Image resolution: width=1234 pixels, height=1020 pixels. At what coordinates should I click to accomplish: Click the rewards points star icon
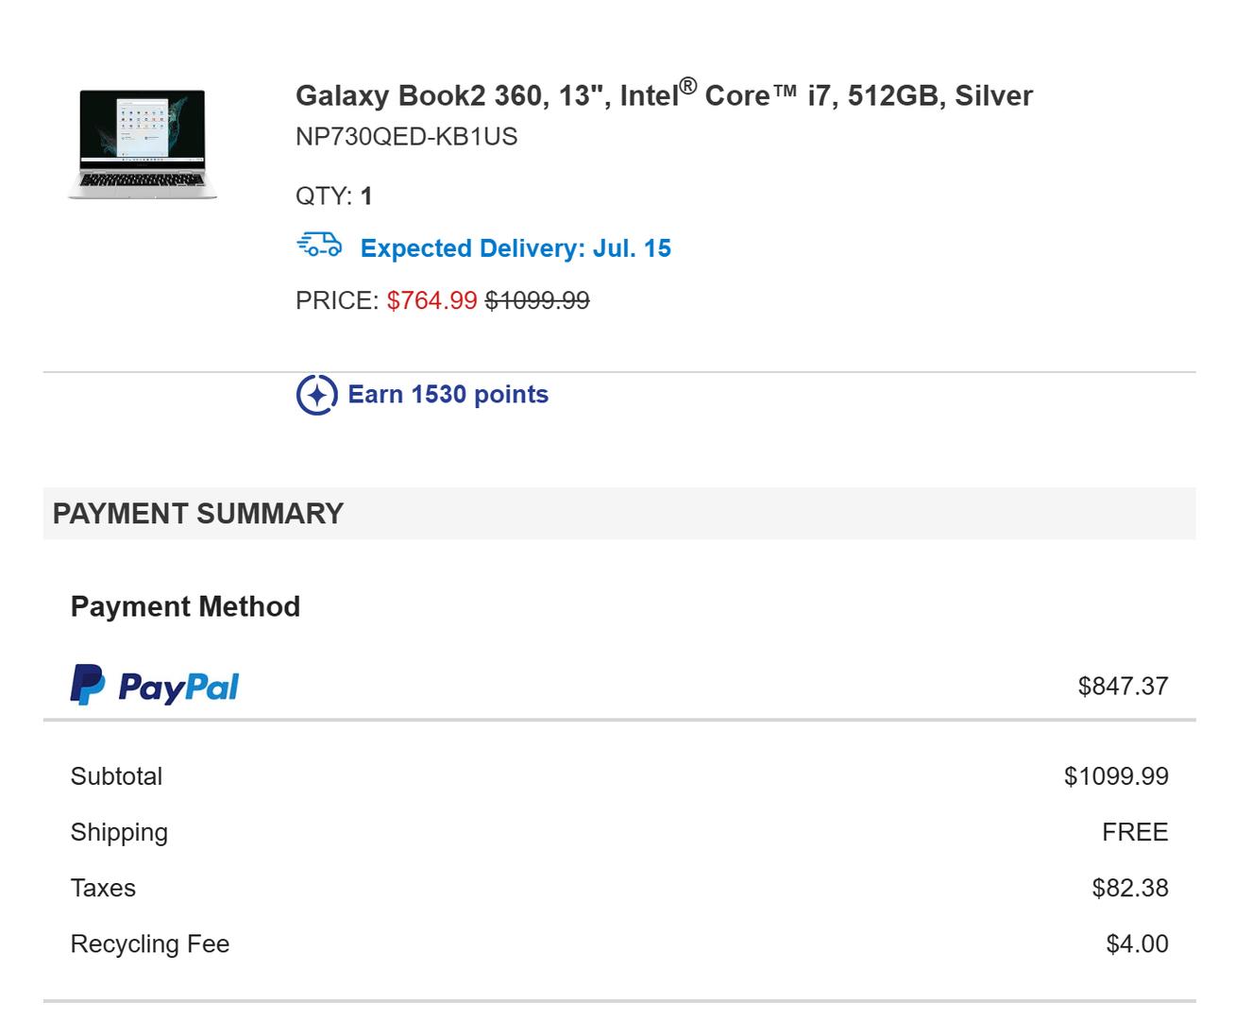click(316, 395)
